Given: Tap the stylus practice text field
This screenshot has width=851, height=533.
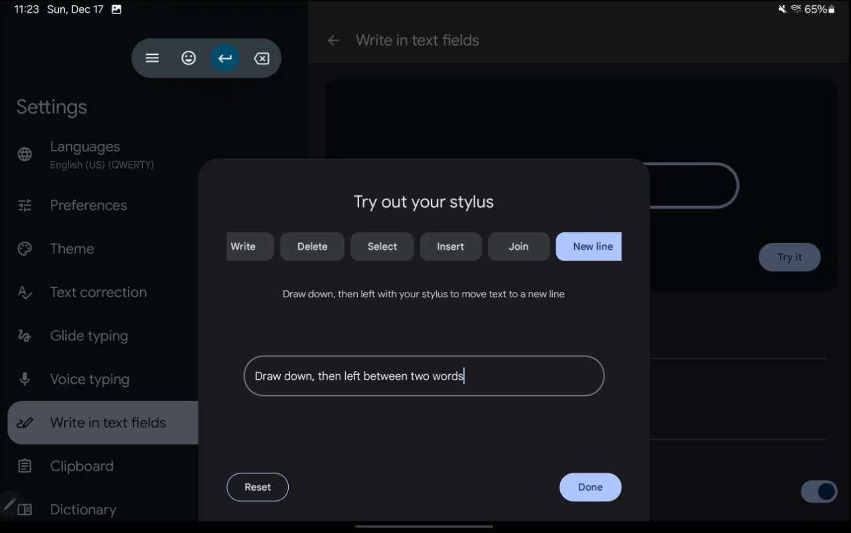Looking at the screenshot, I should click(x=423, y=376).
